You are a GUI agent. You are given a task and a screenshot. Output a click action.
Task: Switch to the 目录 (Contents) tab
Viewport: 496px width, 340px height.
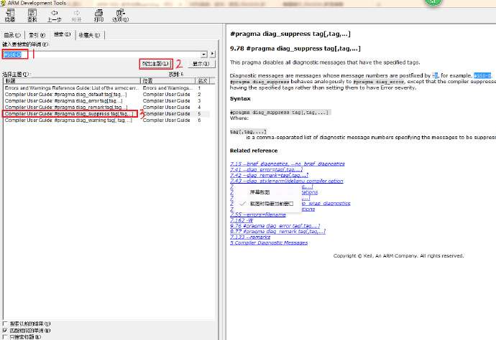click(12, 35)
